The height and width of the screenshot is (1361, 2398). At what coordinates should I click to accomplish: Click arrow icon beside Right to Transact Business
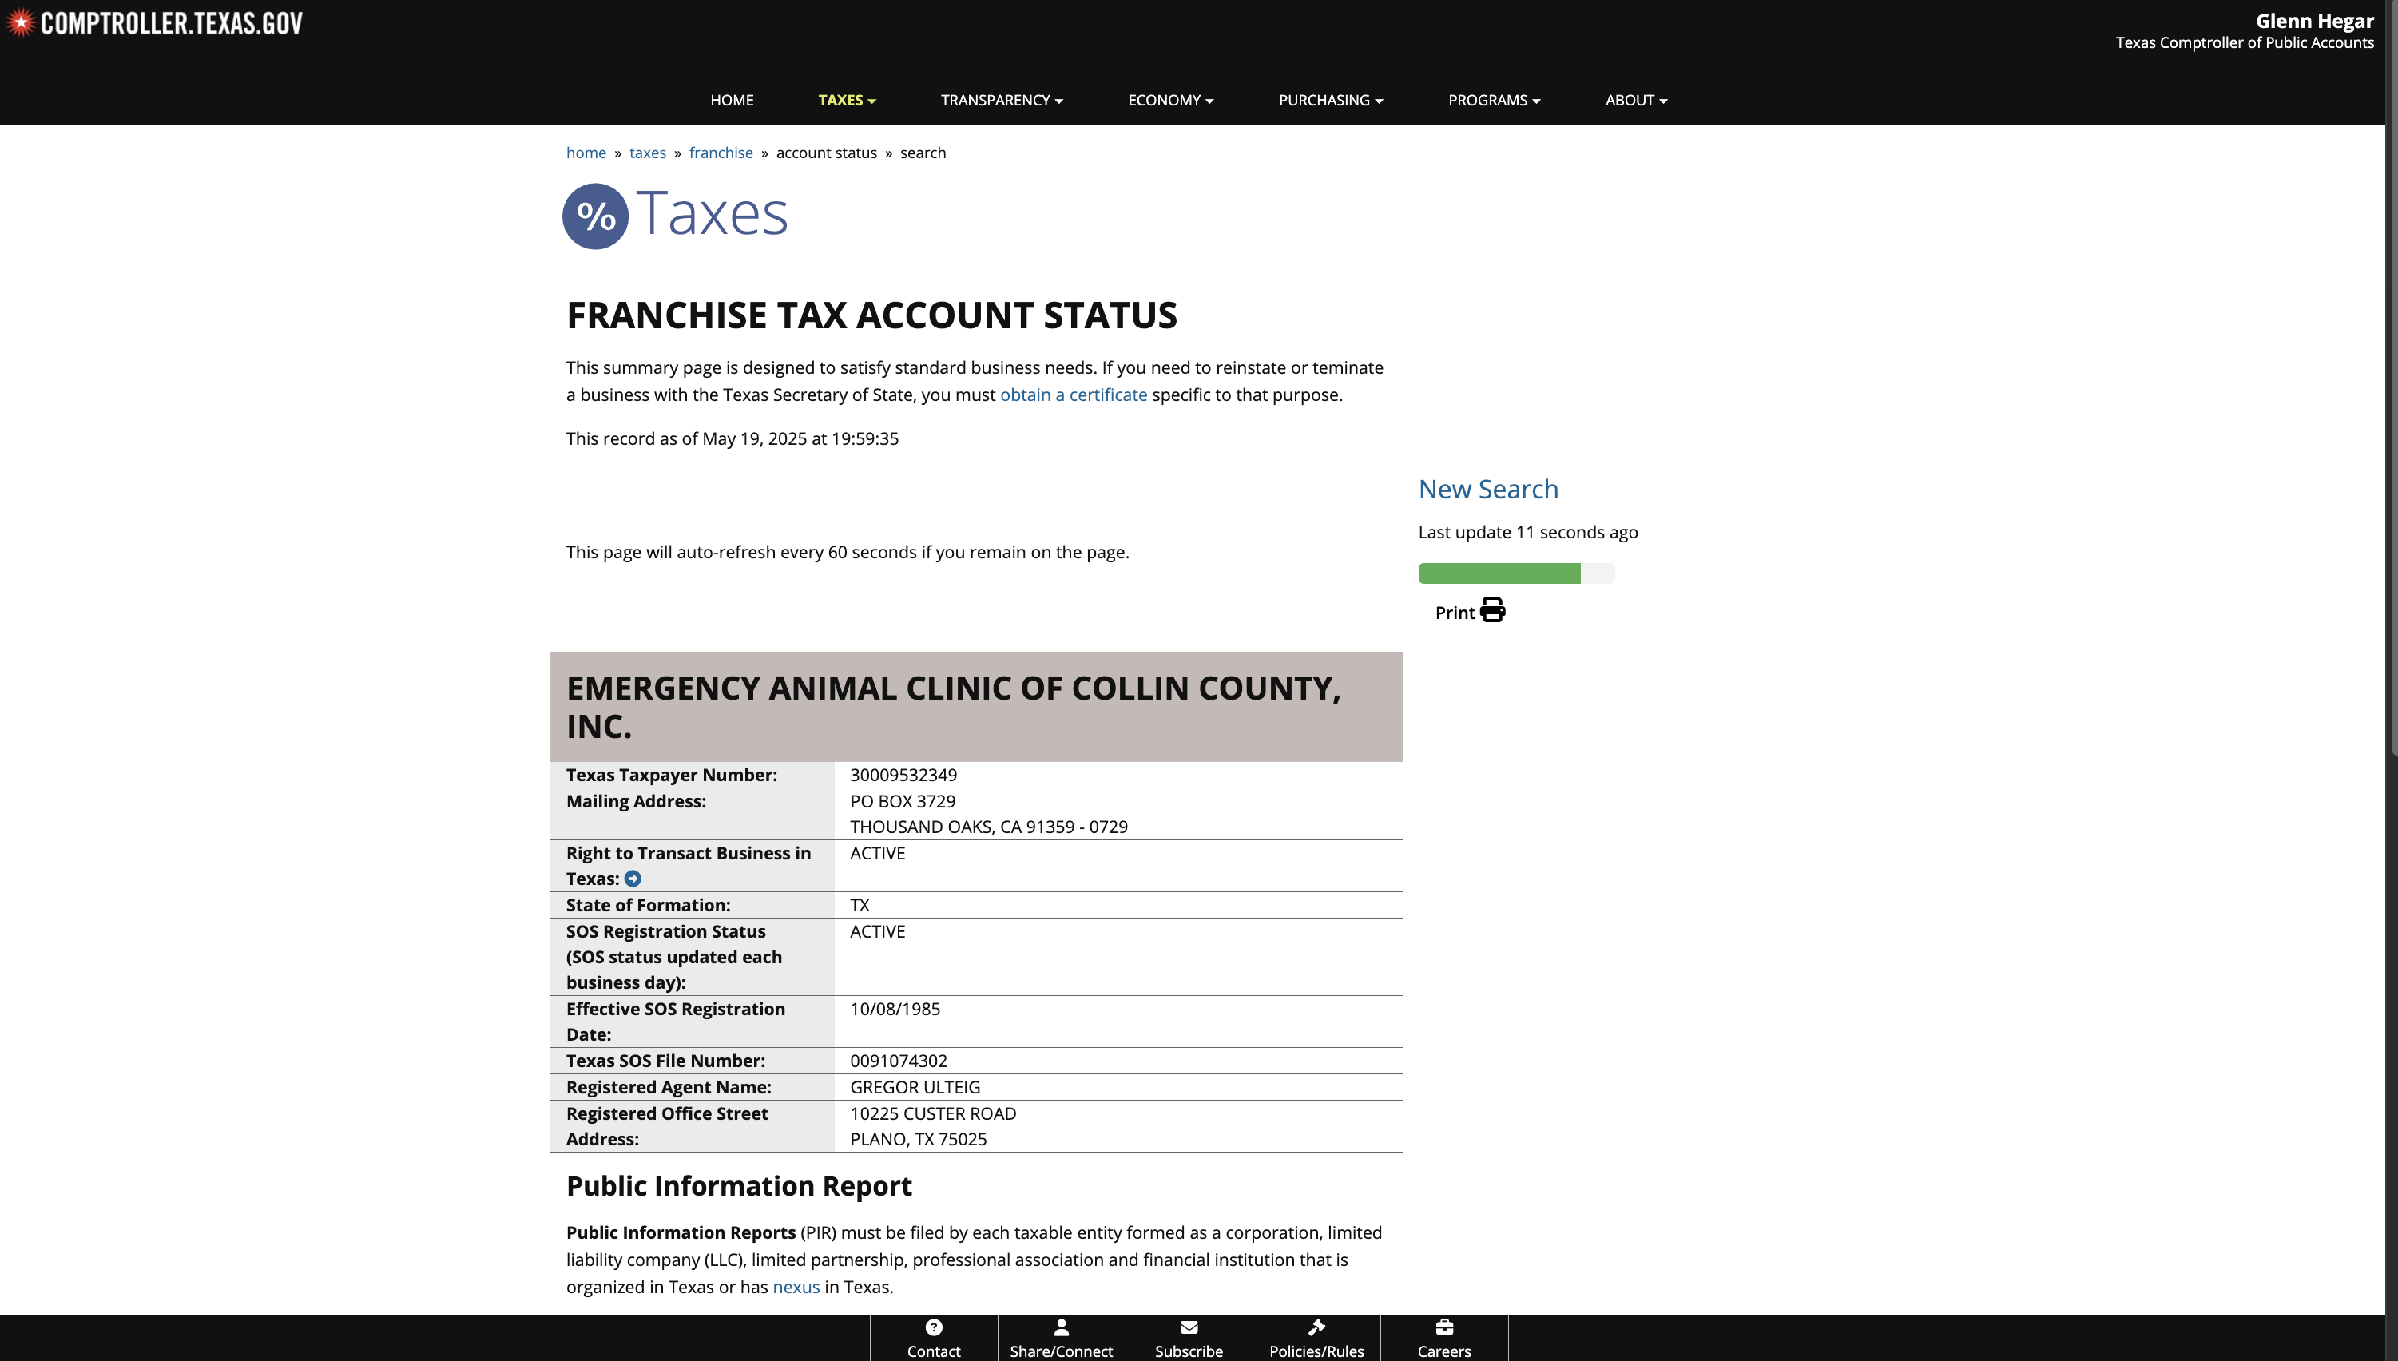(633, 879)
